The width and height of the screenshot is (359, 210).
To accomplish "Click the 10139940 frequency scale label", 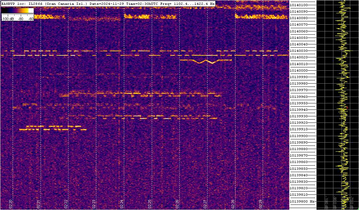I will (299, 110).
